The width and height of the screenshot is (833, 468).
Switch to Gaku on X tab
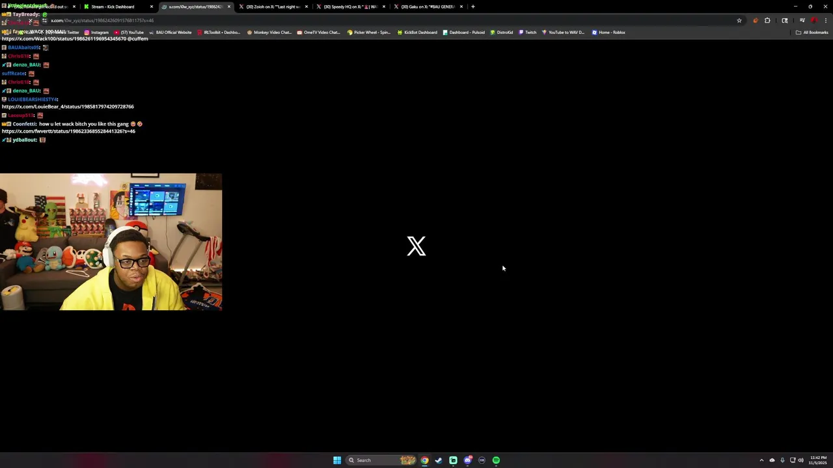click(x=428, y=6)
